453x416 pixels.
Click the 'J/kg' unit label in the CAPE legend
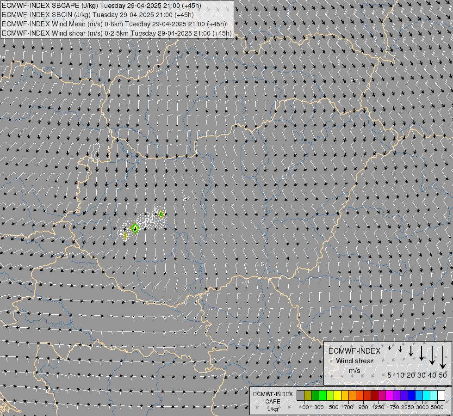coord(273,409)
